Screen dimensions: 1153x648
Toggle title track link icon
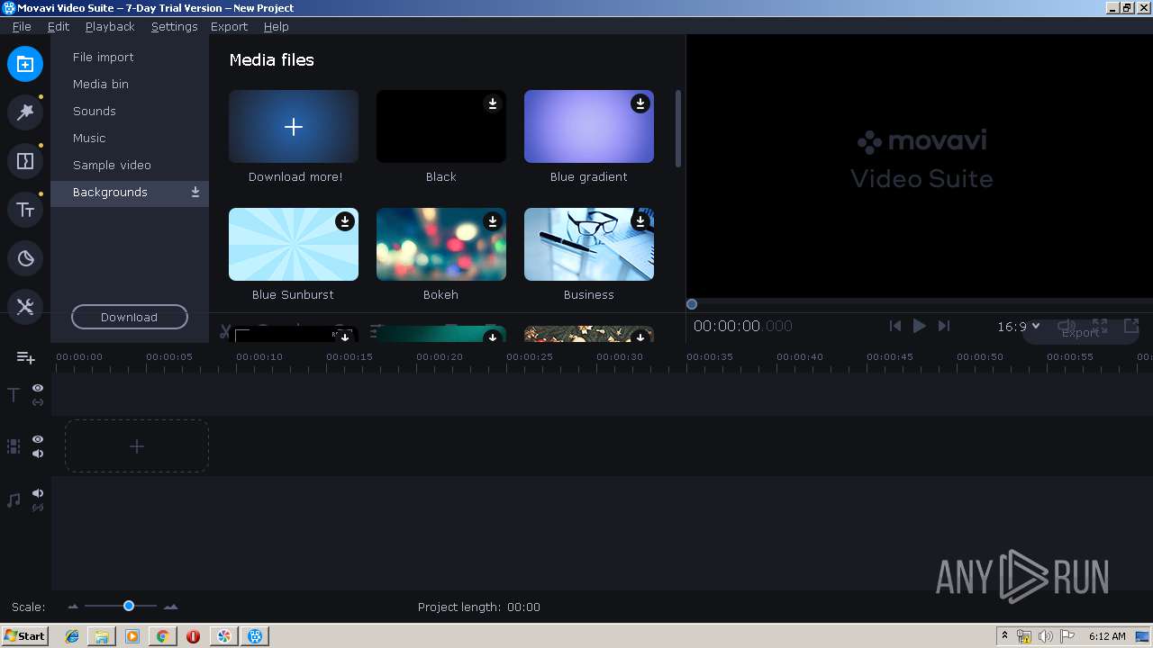[38, 402]
